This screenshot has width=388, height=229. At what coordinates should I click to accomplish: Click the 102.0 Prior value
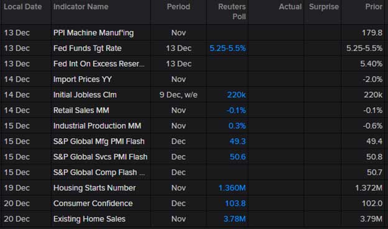372,203
